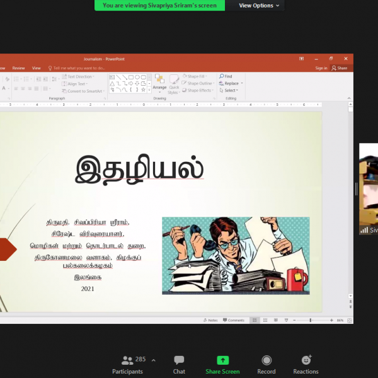
Task: Start Slide Show from status bar
Action: tap(287, 320)
